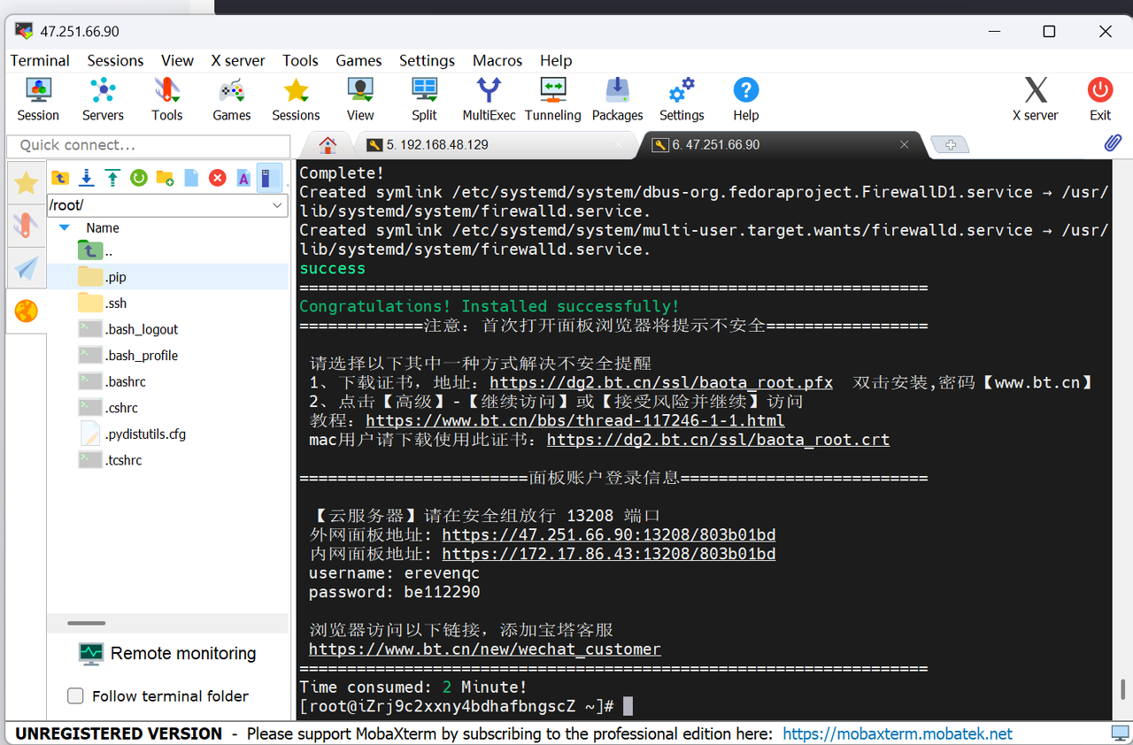This screenshot has width=1133, height=745.
Task: Click the terminal vertical scrollbar thumb
Action: [1124, 688]
